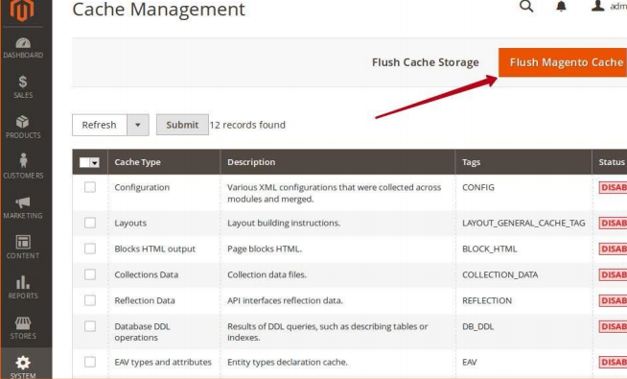
Task: Click the LAYOUT_GENERAL_CACHE_TAG tag
Action: [x=523, y=223]
